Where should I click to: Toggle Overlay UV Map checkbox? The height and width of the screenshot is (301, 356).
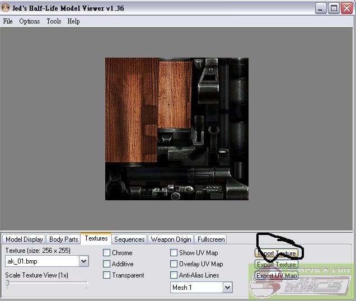click(x=174, y=264)
